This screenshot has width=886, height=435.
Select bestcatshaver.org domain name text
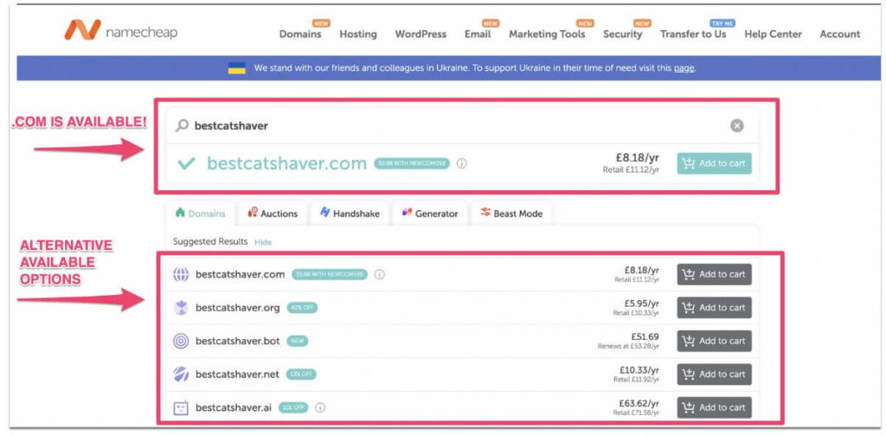click(x=237, y=308)
